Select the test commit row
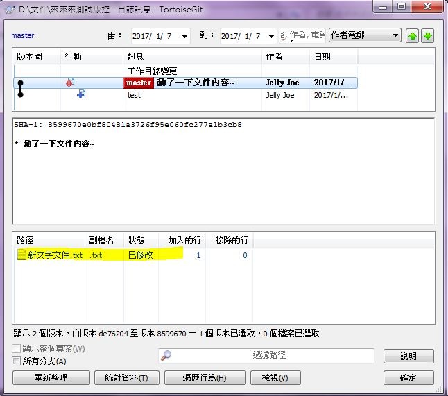The image size is (448, 396). pyautogui.click(x=186, y=95)
